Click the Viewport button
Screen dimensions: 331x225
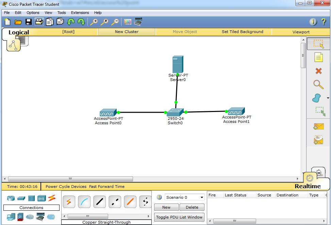coord(301,32)
